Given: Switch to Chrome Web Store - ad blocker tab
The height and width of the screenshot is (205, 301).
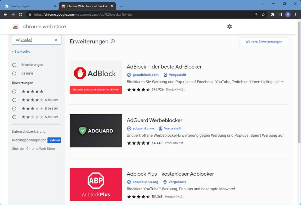Looking at the screenshot, I should coord(87,6).
